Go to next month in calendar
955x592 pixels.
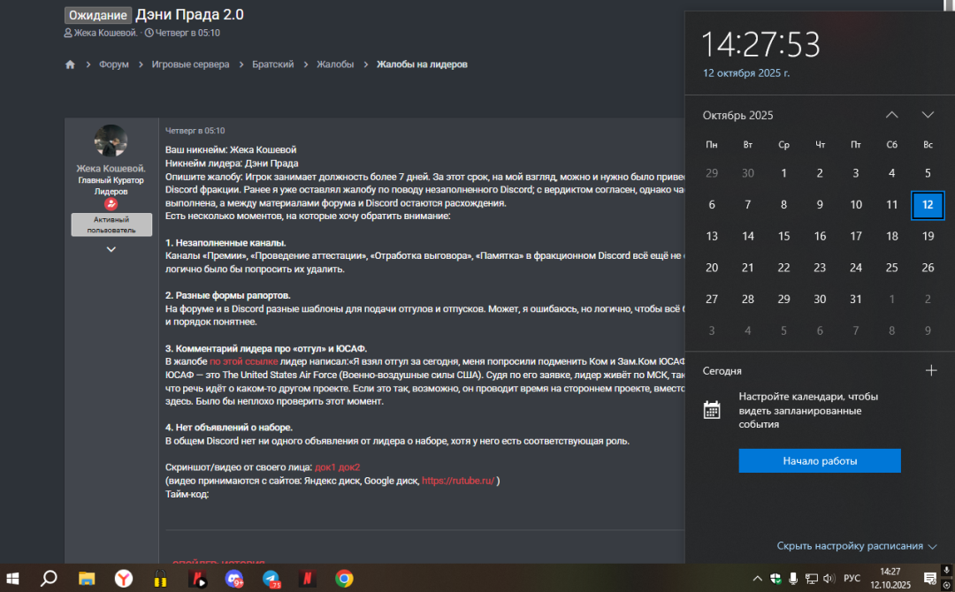tap(928, 115)
